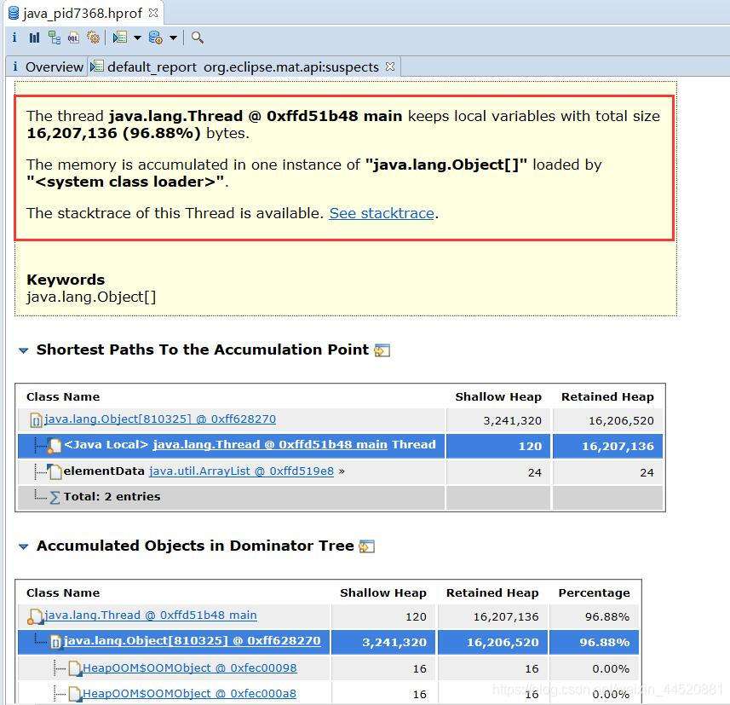Open HeapOOM$OOMObject @ 0xfec00098 link
This screenshot has width=730, height=705.
point(189,668)
